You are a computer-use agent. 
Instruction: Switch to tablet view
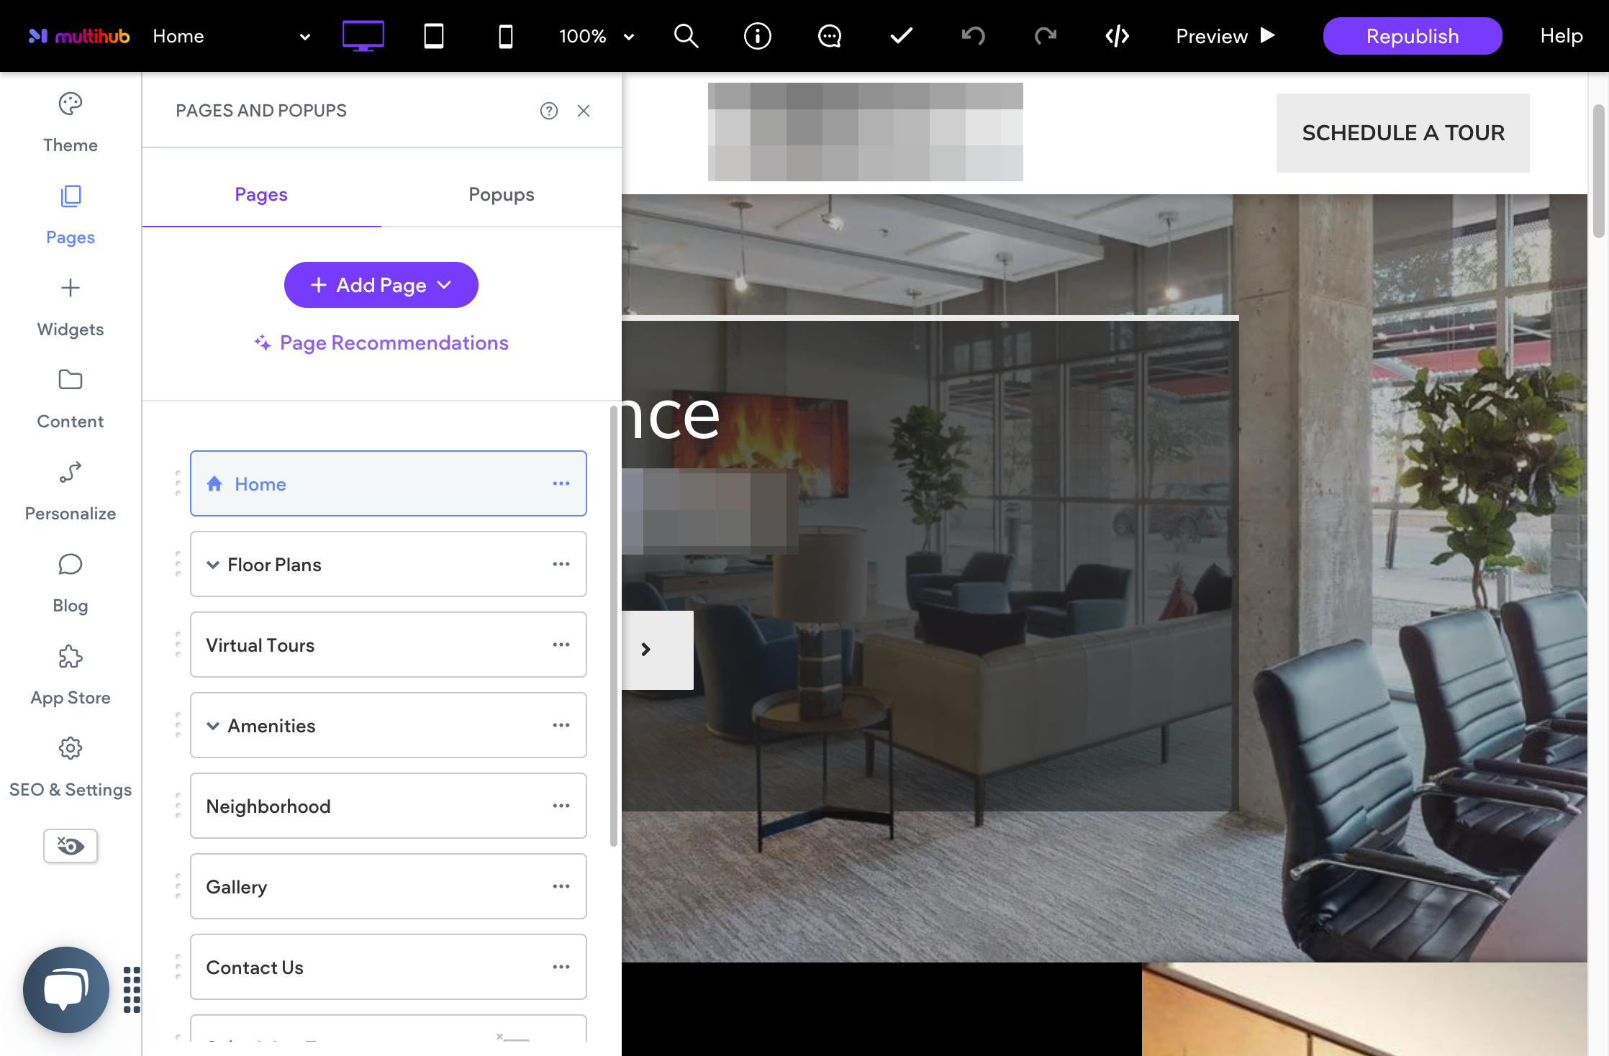point(434,36)
